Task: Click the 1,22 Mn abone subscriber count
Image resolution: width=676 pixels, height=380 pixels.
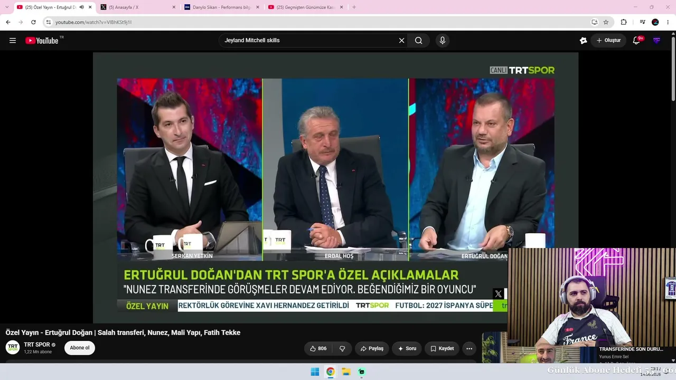Action: pos(37,352)
